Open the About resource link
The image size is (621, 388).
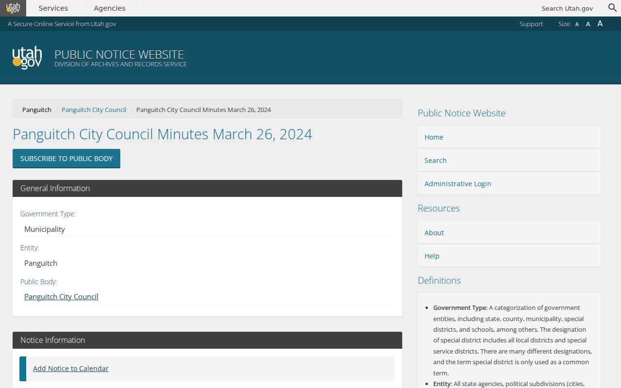point(509,233)
